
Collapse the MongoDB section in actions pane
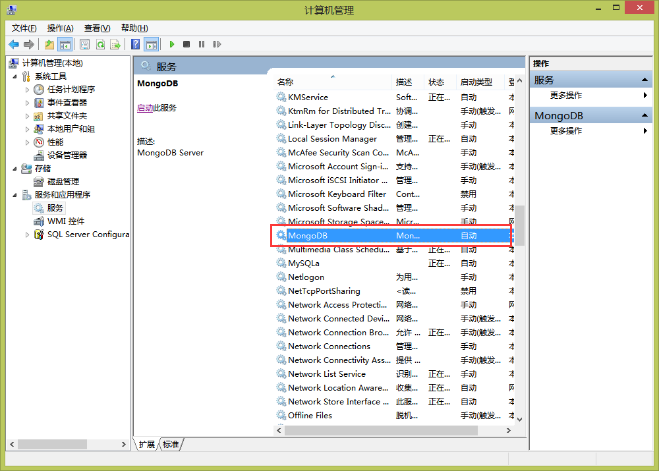(645, 115)
